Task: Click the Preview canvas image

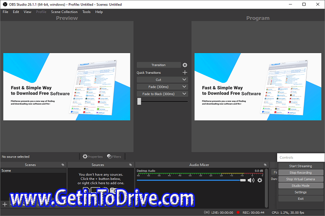Action: click(66, 86)
